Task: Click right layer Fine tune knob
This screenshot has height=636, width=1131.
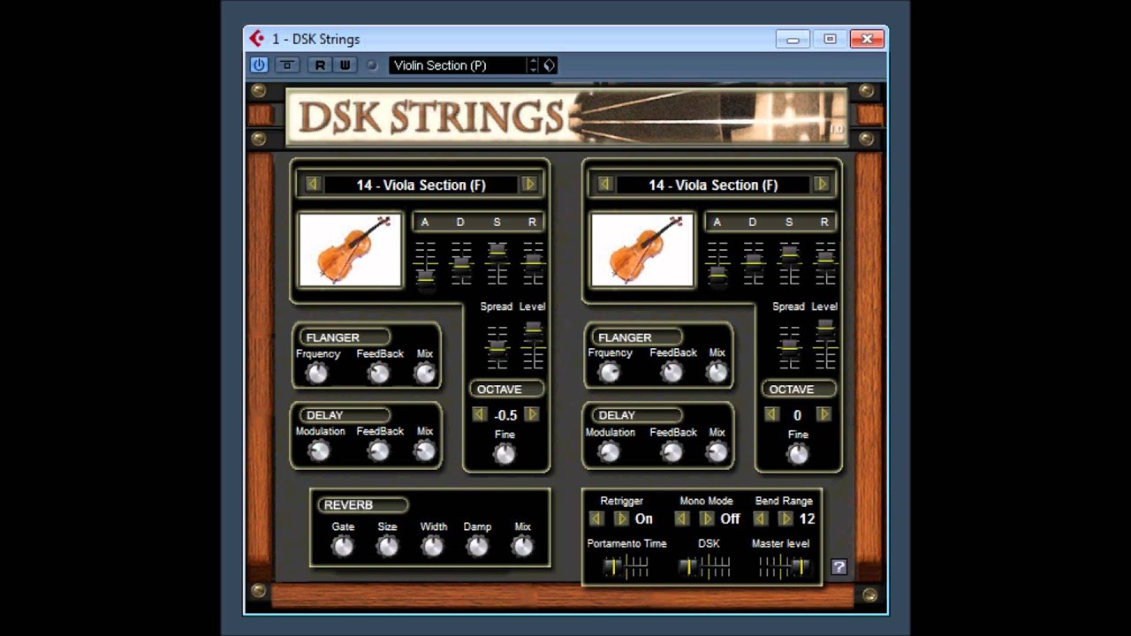Action: coord(798,454)
